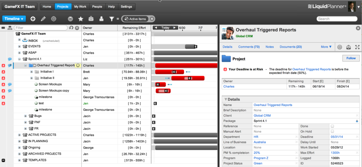Click the Filter input field
362x167 pixels.
(x=40, y=28)
